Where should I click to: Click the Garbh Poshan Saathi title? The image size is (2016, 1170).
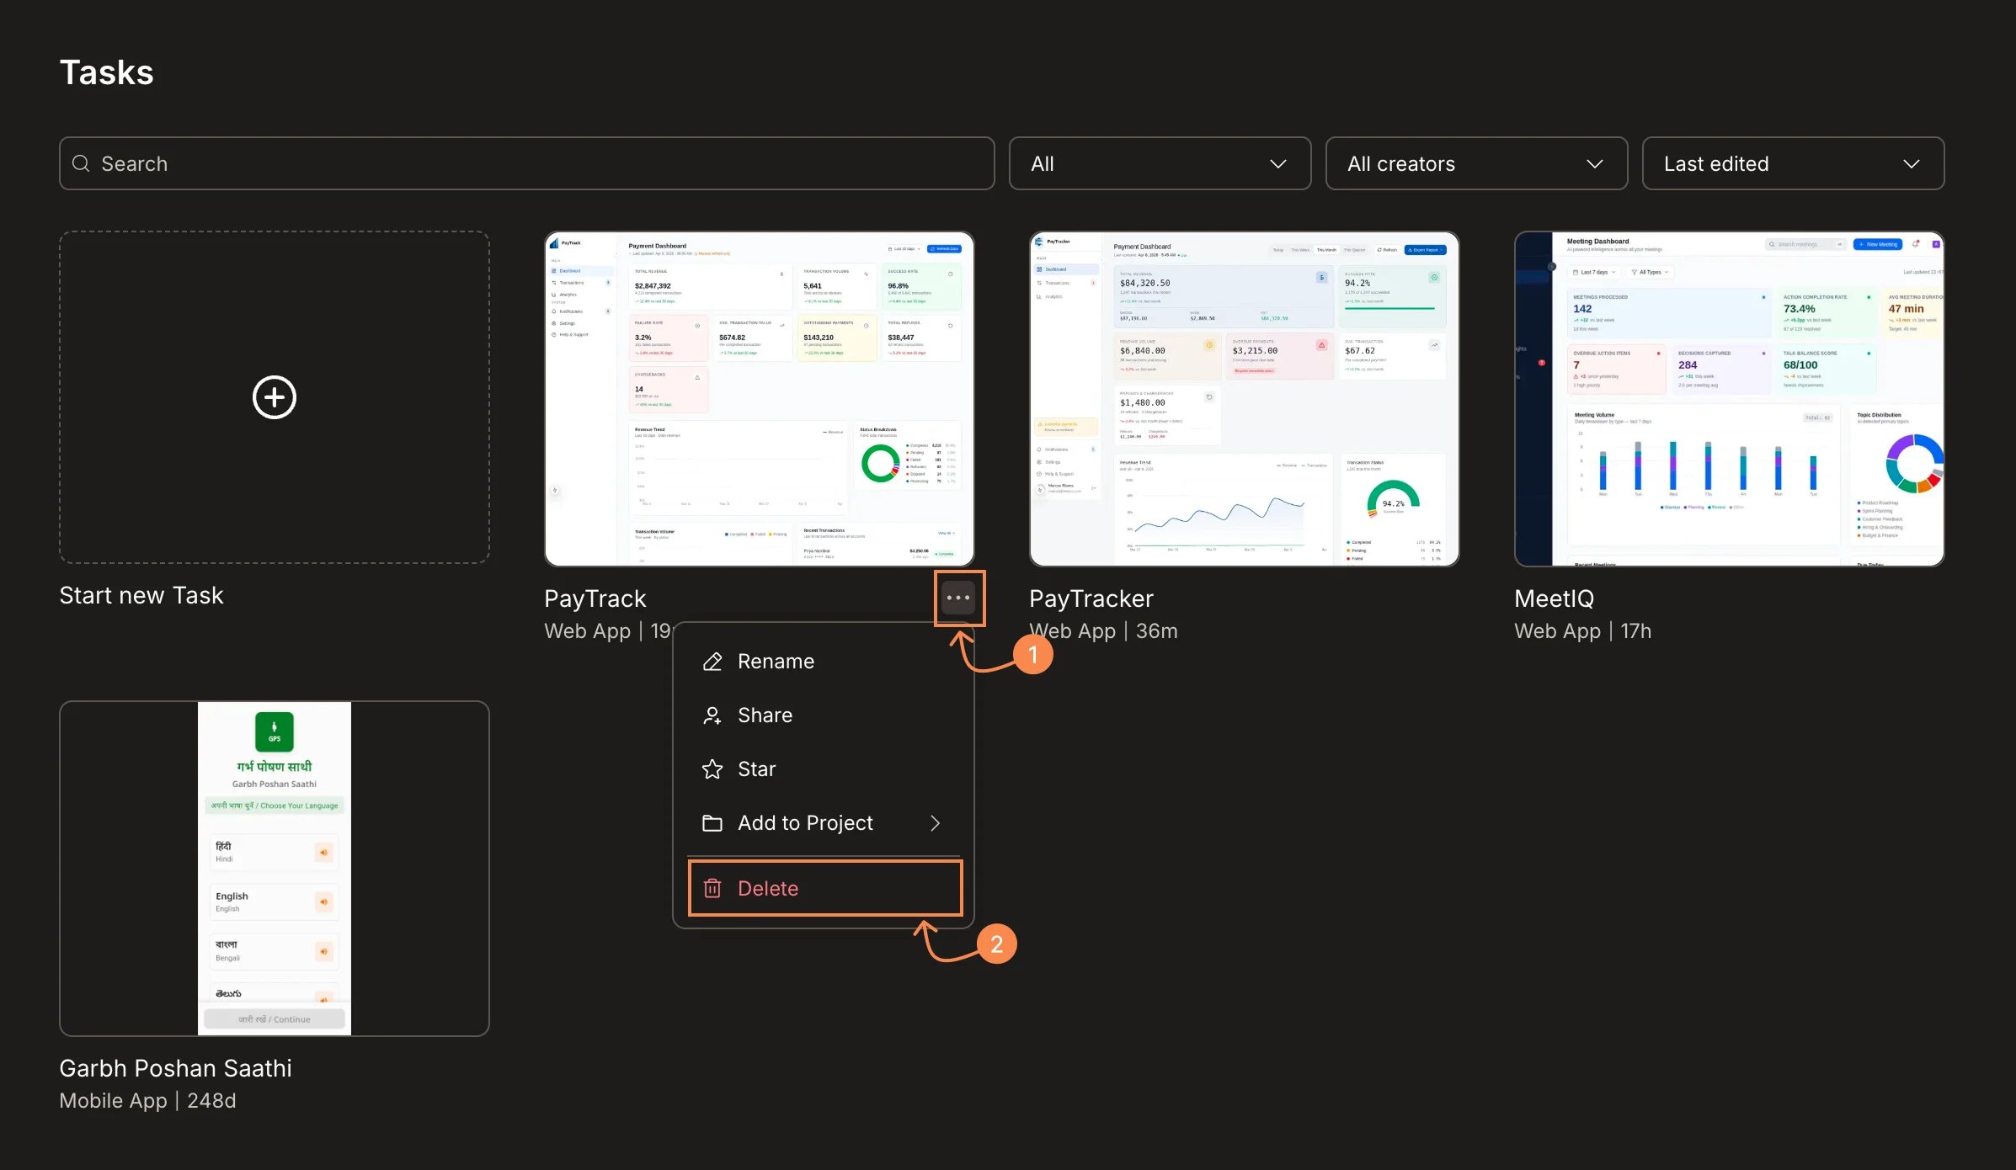[x=175, y=1068]
